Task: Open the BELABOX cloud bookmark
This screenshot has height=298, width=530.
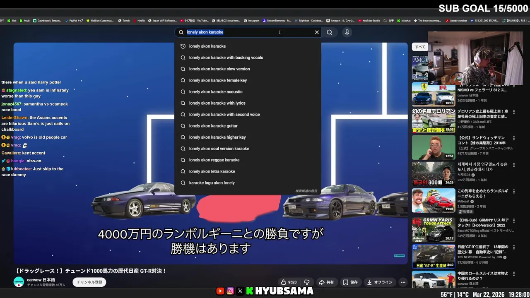Action: [x=226, y=21]
